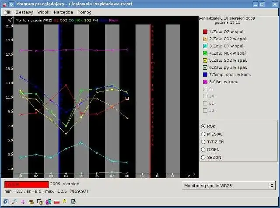Click the magenta Pkom label in chart legend
This screenshot has height=208, width=280.
(x=114, y=21)
